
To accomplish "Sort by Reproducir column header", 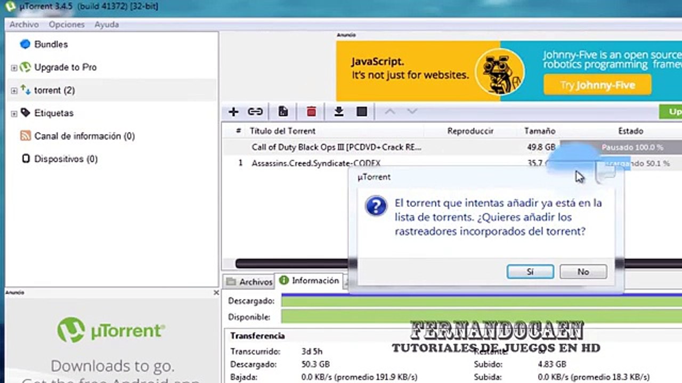I will coord(470,131).
